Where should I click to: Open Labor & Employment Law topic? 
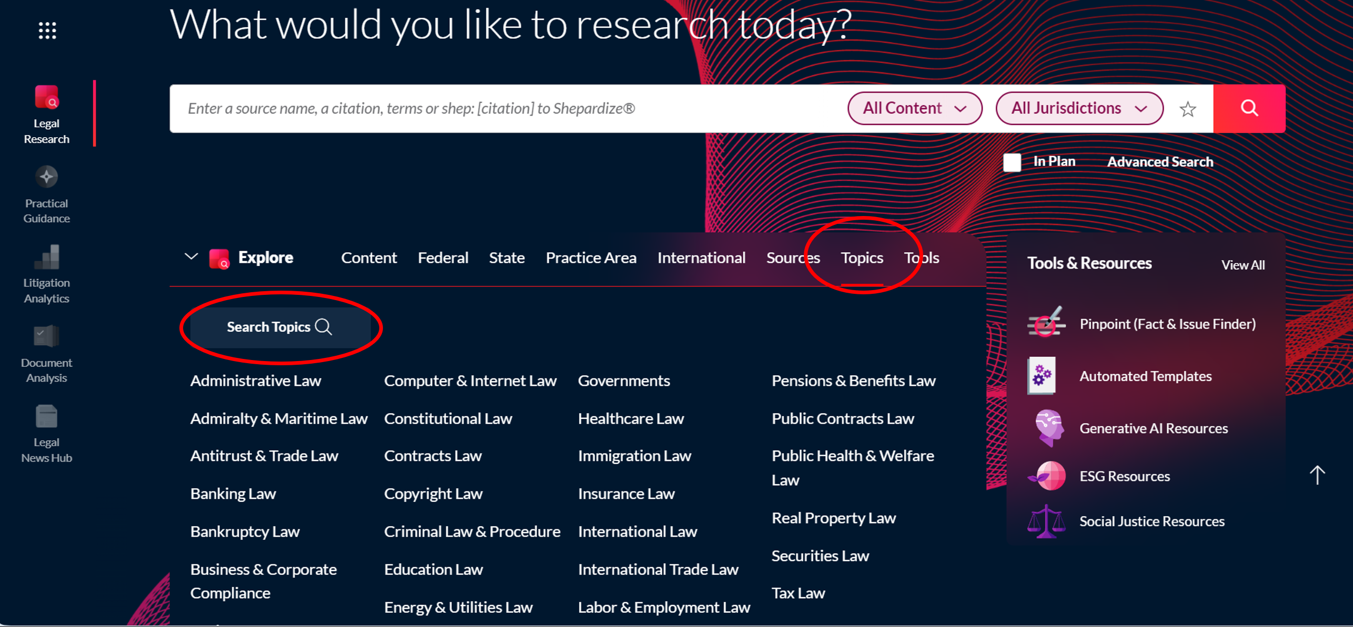(664, 607)
